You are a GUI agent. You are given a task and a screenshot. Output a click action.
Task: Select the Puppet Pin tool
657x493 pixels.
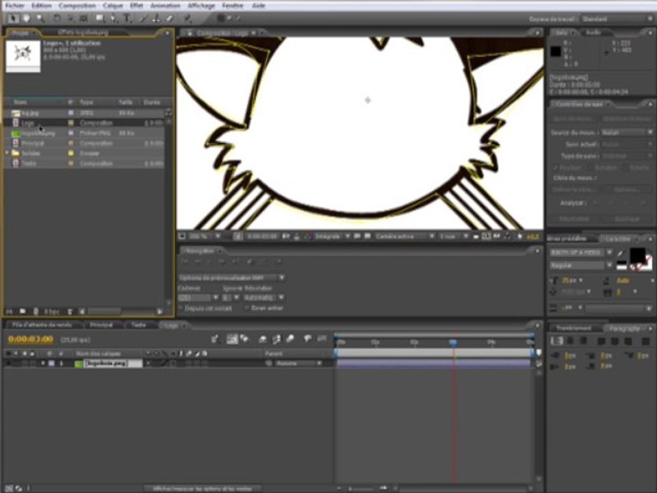pyautogui.click(x=188, y=18)
